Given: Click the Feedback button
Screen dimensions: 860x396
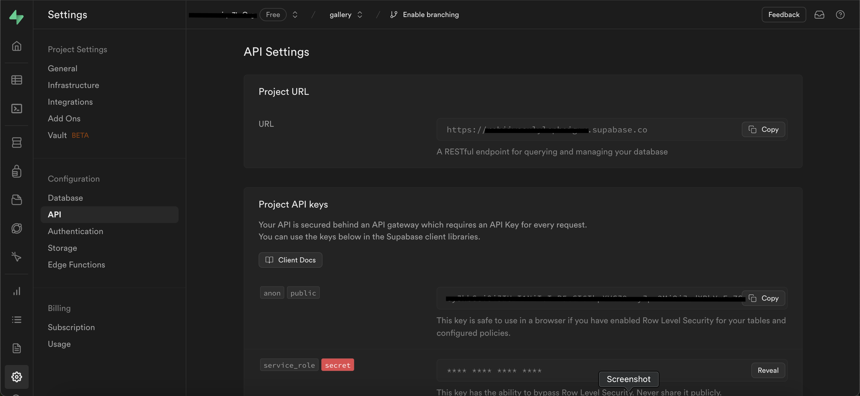Looking at the screenshot, I should click(784, 15).
